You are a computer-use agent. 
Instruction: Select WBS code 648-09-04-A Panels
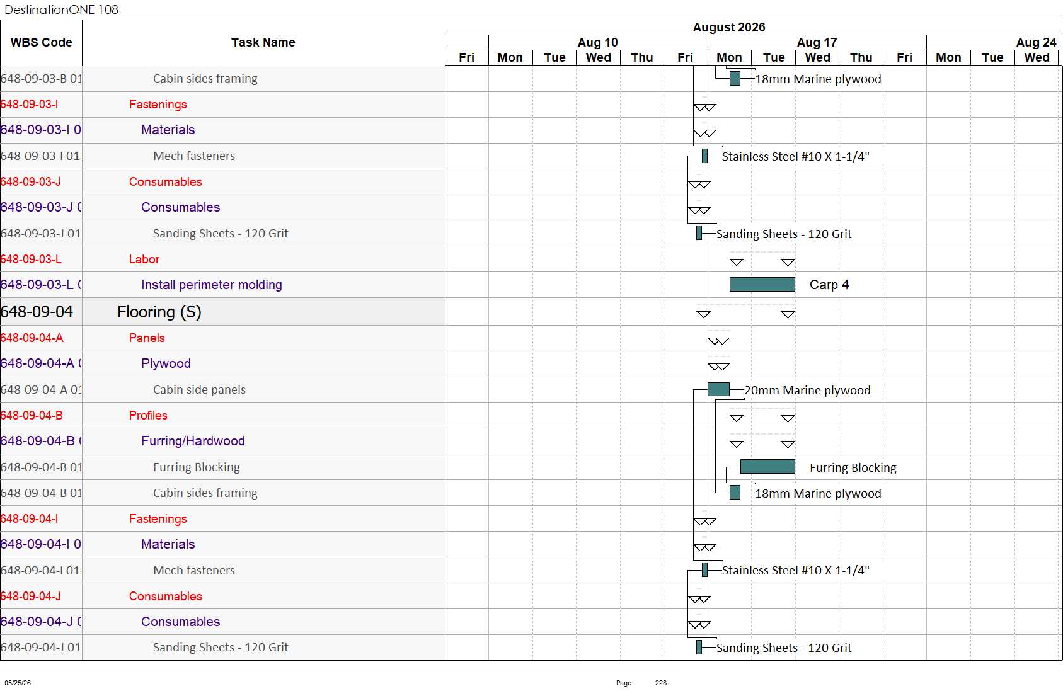(32, 338)
